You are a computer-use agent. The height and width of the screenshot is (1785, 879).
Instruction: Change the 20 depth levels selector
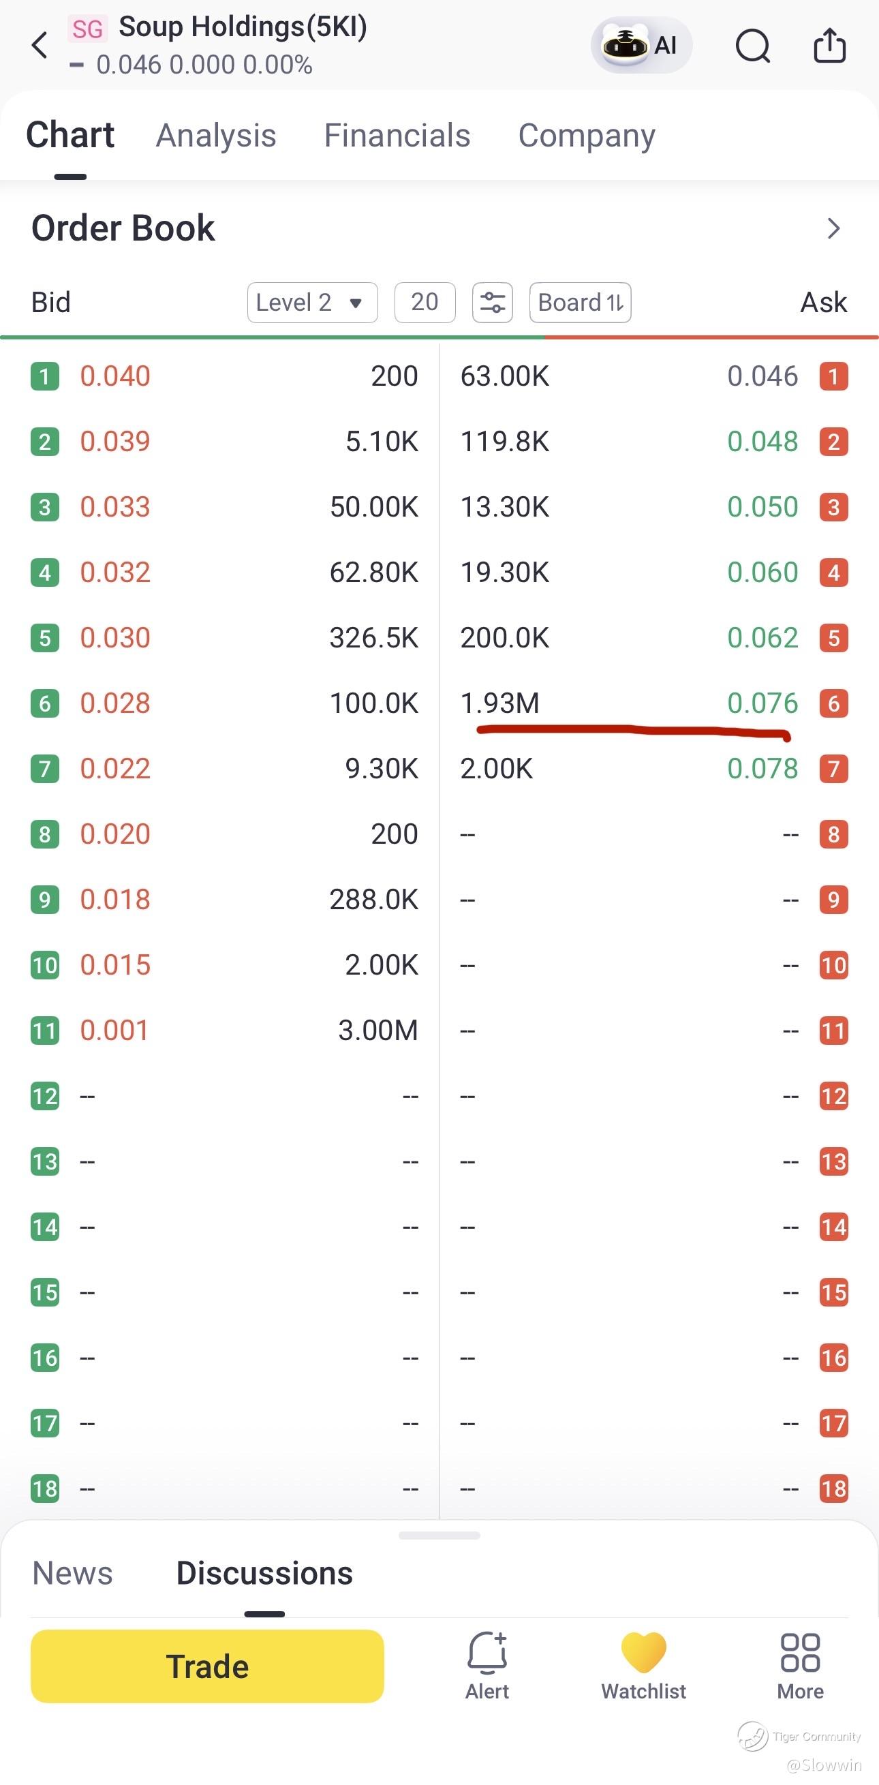pos(425,302)
